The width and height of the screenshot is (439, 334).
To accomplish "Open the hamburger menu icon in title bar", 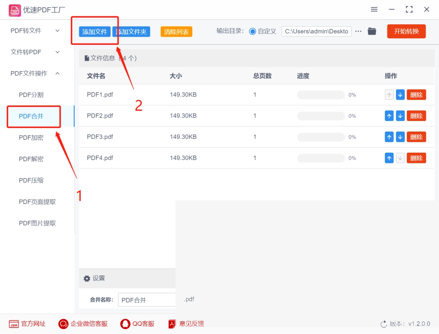I will [x=374, y=9].
